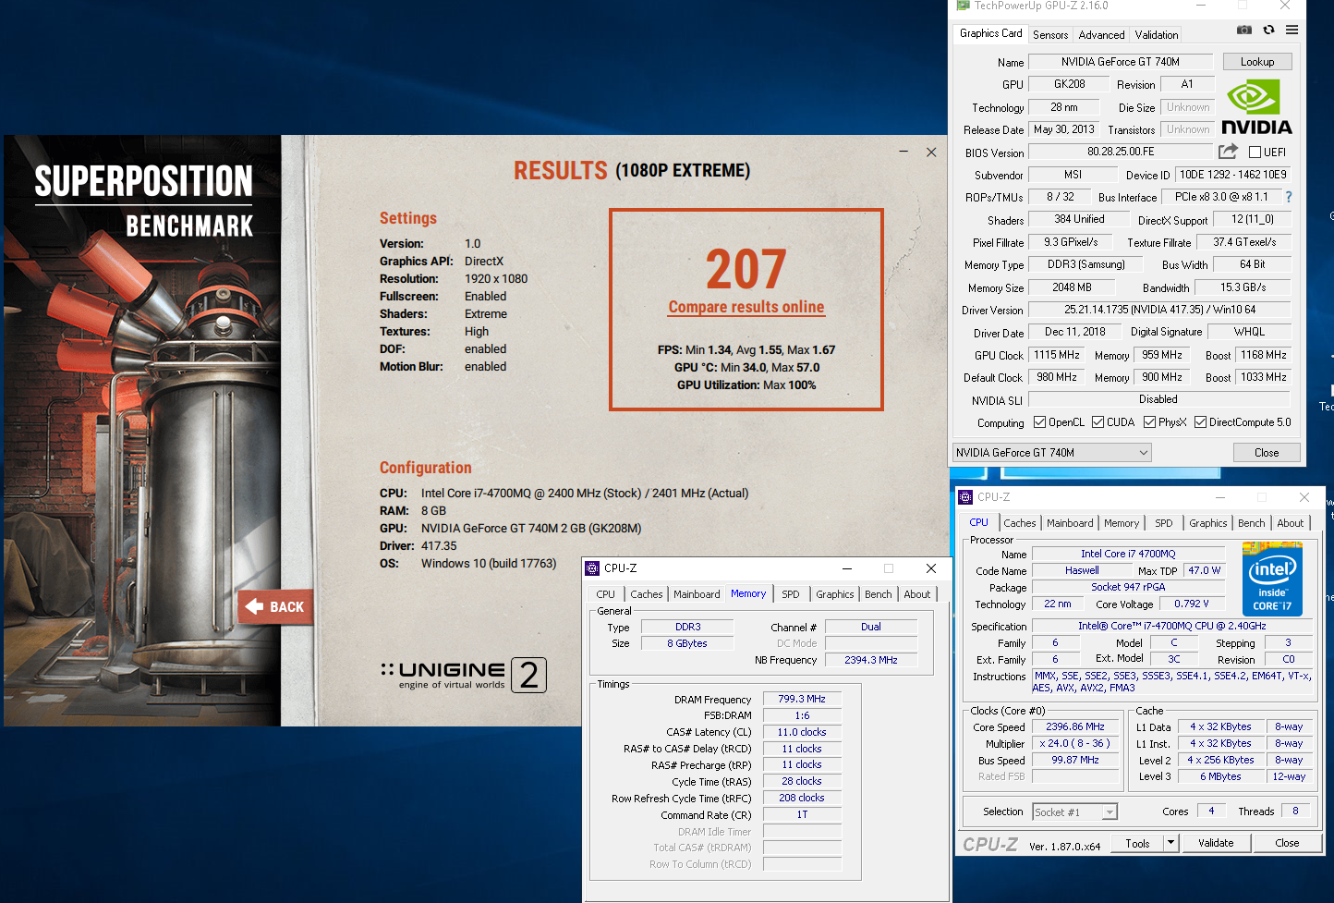Click the '1168 MHz' boost value

[1264, 355]
